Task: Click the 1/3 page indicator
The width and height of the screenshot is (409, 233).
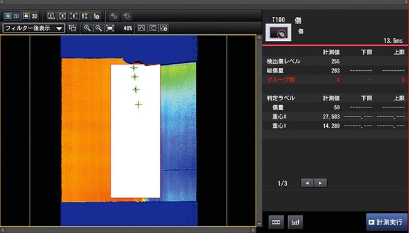Action: pos(283,184)
